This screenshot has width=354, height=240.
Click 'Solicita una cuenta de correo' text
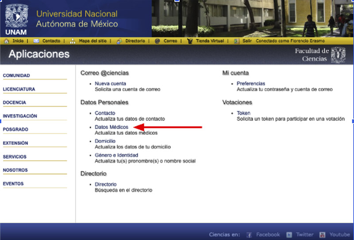127,89
